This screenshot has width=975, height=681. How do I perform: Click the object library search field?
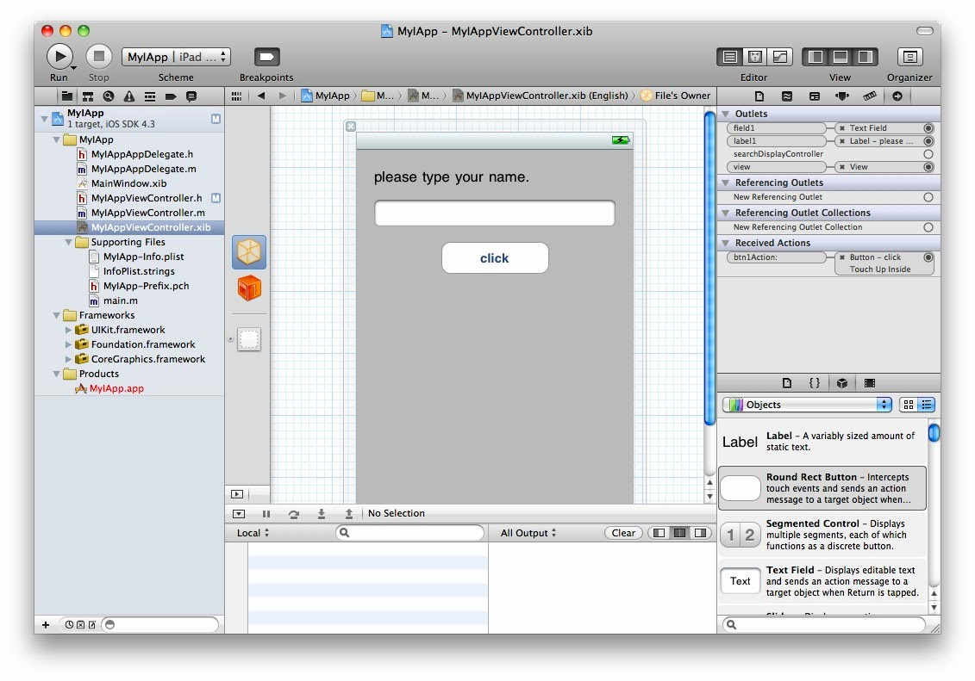click(x=823, y=624)
